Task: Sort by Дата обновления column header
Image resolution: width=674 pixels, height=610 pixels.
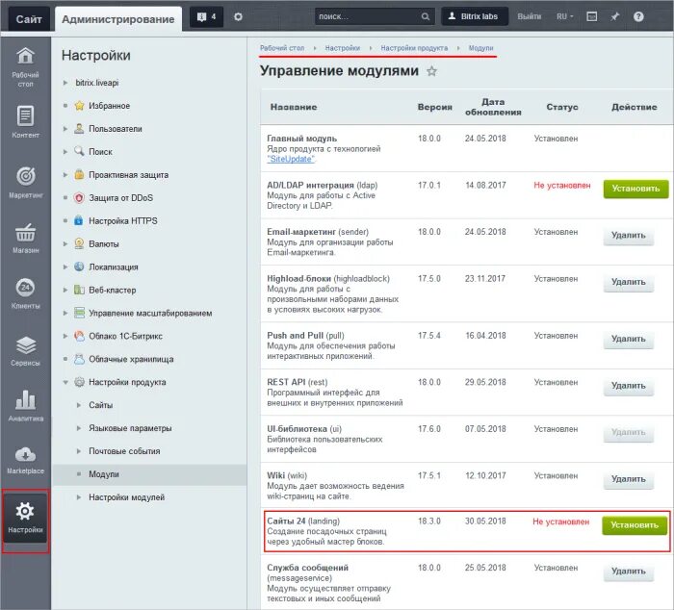Action: (x=493, y=107)
